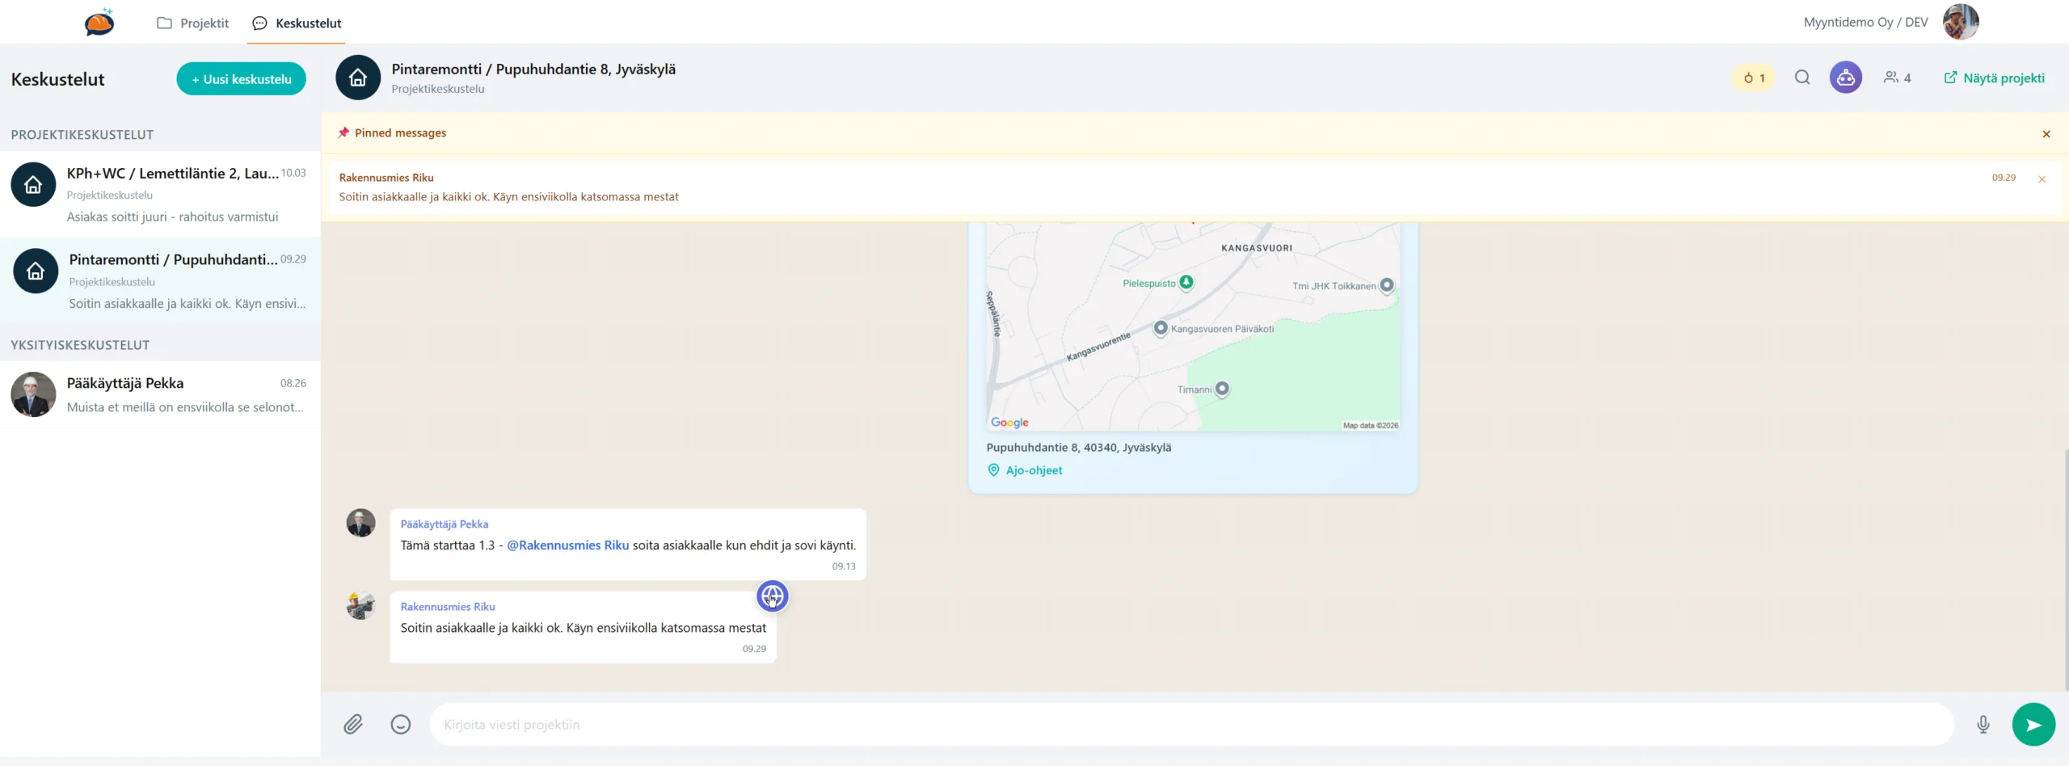The width and height of the screenshot is (2069, 766).
Task: Open the app logo home
Action: [99, 23]
